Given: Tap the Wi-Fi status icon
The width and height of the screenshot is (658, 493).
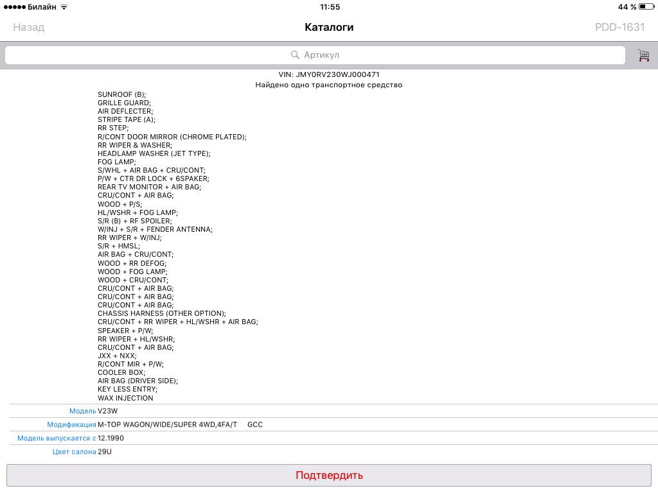Looking at the screenshot, I should [x=64, y=6].
